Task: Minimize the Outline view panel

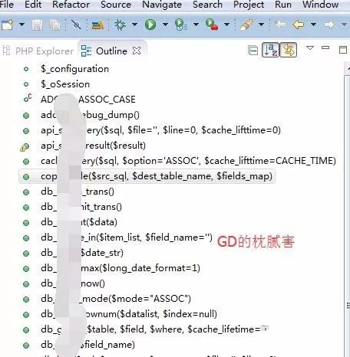Action: click(x=325, y=47)
